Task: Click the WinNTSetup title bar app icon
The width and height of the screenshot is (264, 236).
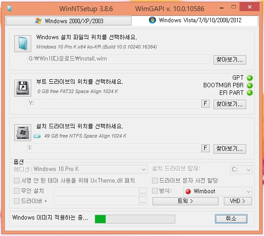Action: click(x=9, y=8)
